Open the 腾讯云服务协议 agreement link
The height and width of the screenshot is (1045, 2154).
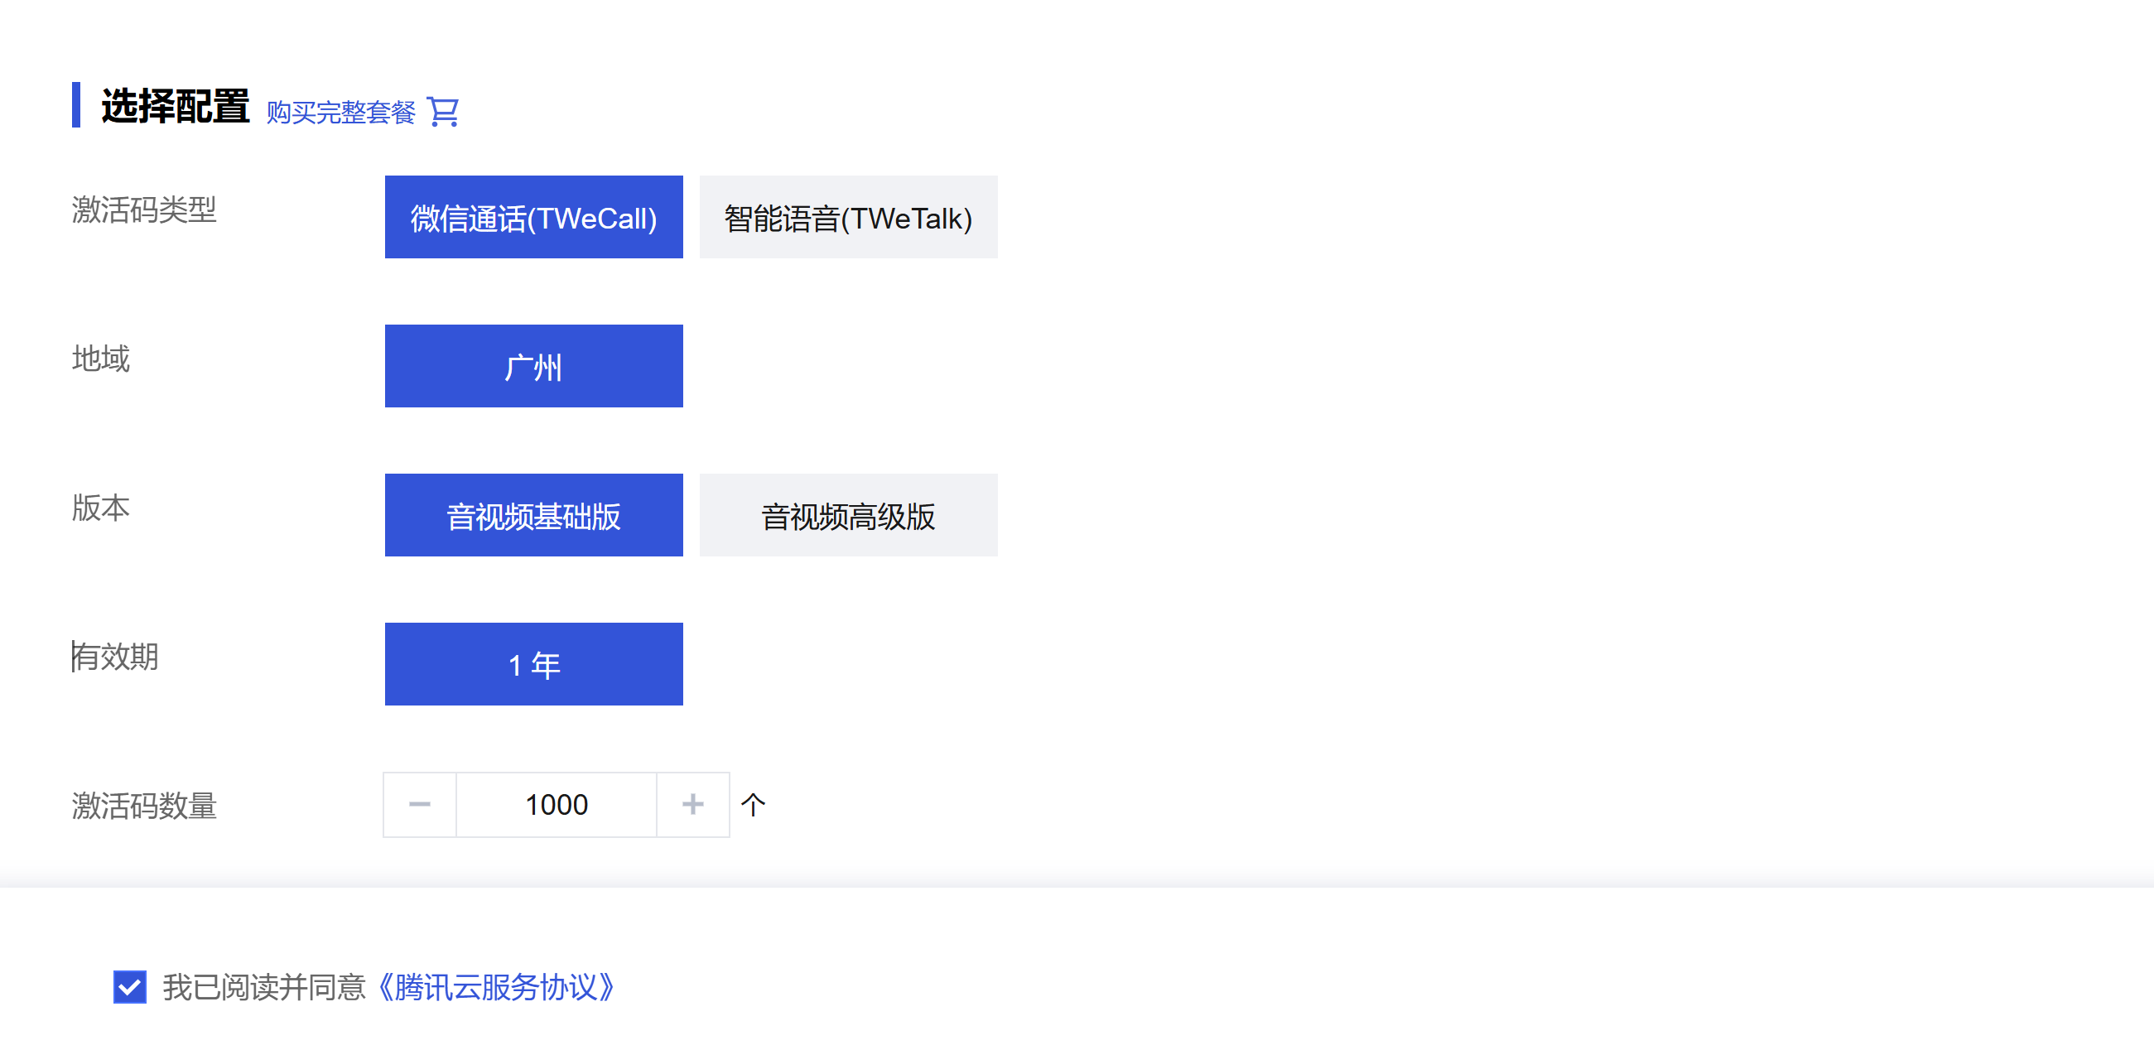pos(497,986)
